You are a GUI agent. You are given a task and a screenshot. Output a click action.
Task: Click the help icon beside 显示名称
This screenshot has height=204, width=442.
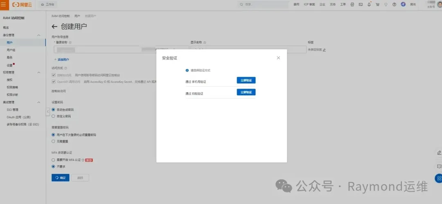coord(205,43)
